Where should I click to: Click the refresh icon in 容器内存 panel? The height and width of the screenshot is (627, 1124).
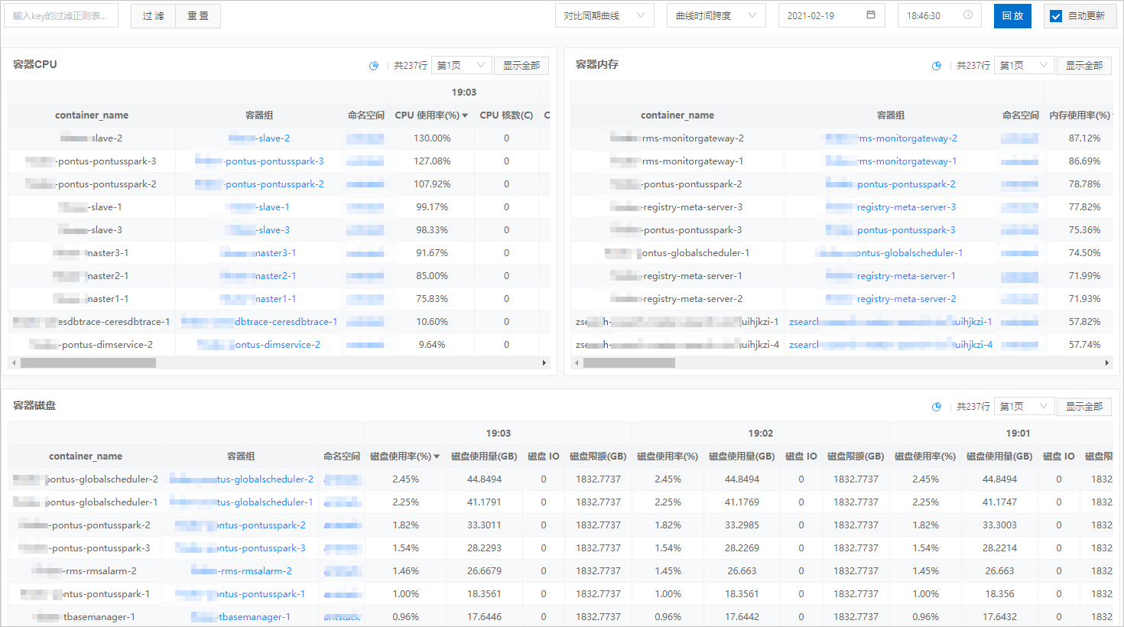tap(937, 66)
